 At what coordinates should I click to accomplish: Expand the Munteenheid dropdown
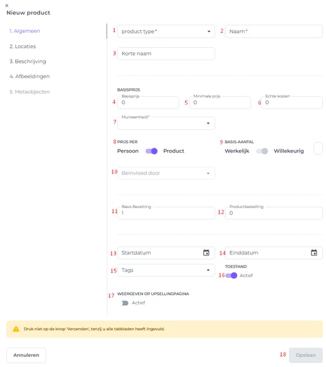(x=166, y=124)
